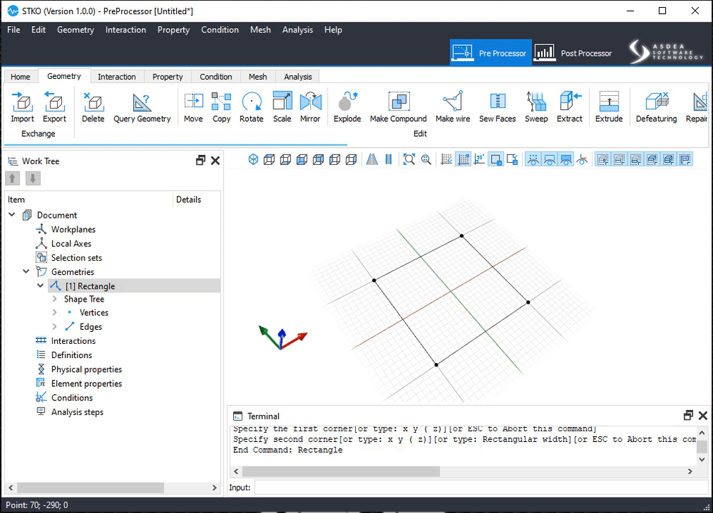713x513 pixels.
Task: Click the Terminal vertical scrollbar thumb
Action: 702,447
